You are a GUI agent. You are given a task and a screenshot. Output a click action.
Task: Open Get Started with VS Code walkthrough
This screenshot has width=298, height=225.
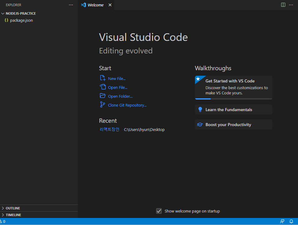234,87
